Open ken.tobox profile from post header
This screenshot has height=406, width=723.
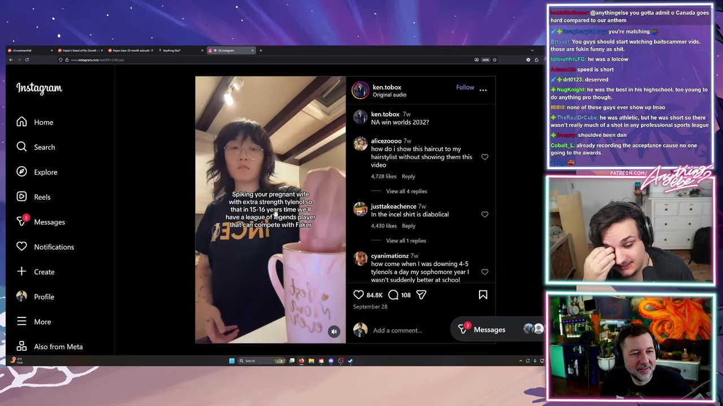[387, 87]
